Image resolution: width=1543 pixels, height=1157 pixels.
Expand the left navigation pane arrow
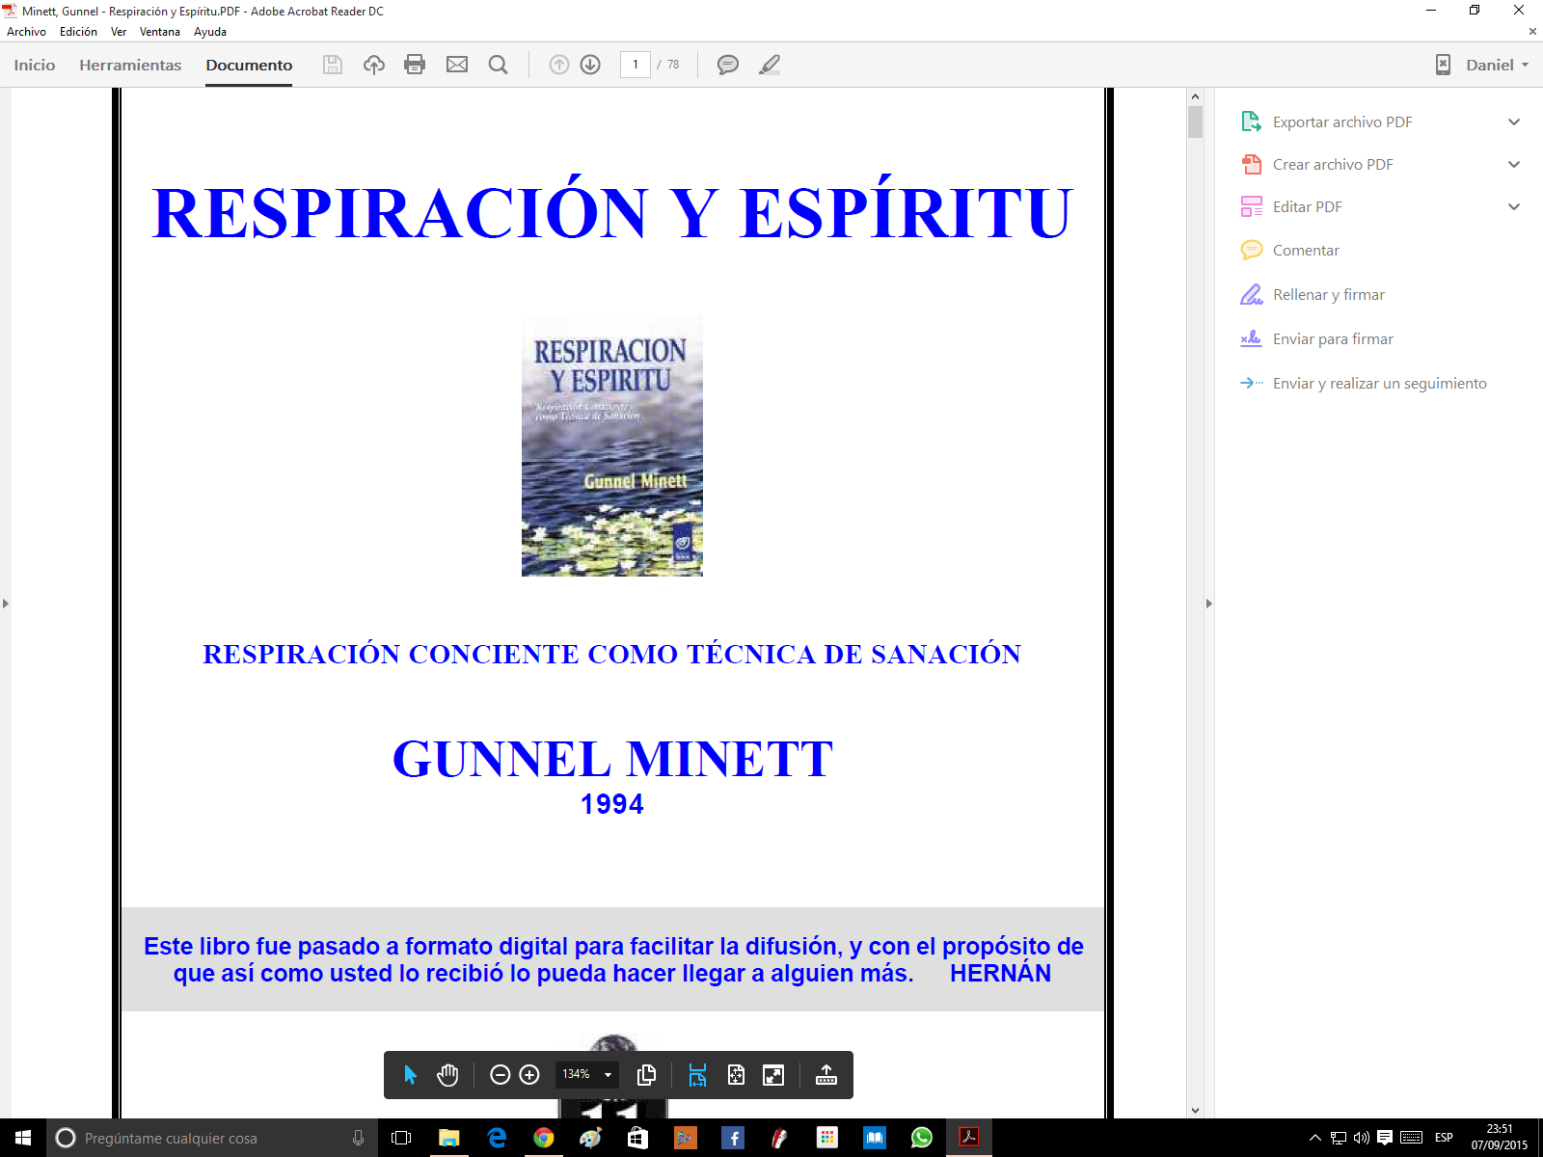(x=6, y=604)
